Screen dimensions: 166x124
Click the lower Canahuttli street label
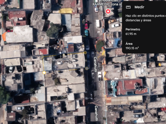point(96,113)
